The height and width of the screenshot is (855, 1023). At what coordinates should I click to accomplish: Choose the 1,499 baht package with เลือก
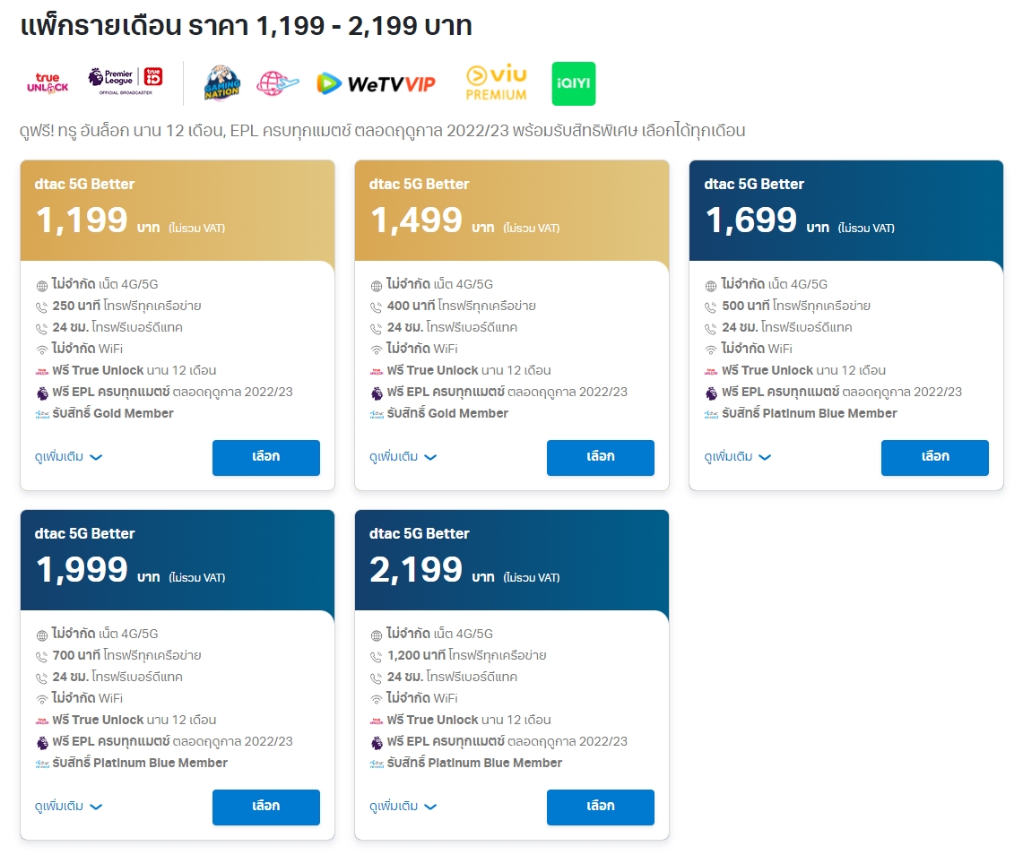coord(600,457)
